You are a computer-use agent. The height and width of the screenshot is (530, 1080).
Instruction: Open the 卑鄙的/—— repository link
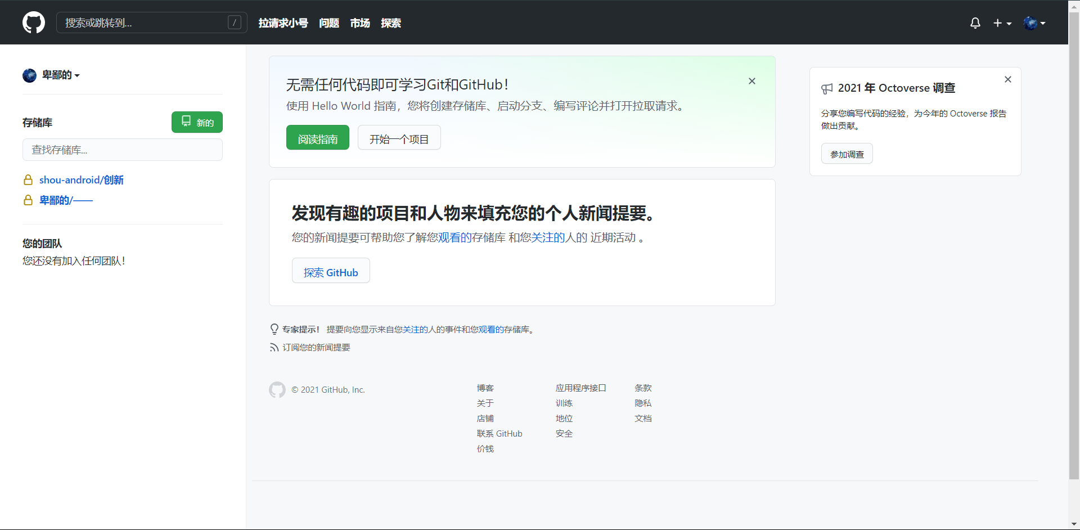pos(66,200)
